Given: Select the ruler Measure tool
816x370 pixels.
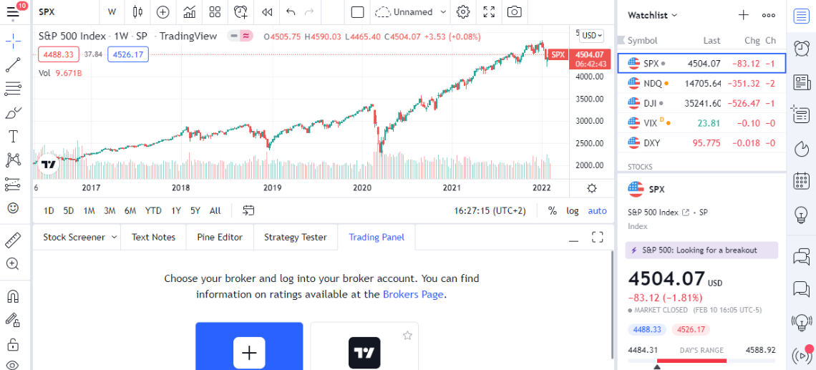Looking at the screenshot, I should click(x=13, y=240).
